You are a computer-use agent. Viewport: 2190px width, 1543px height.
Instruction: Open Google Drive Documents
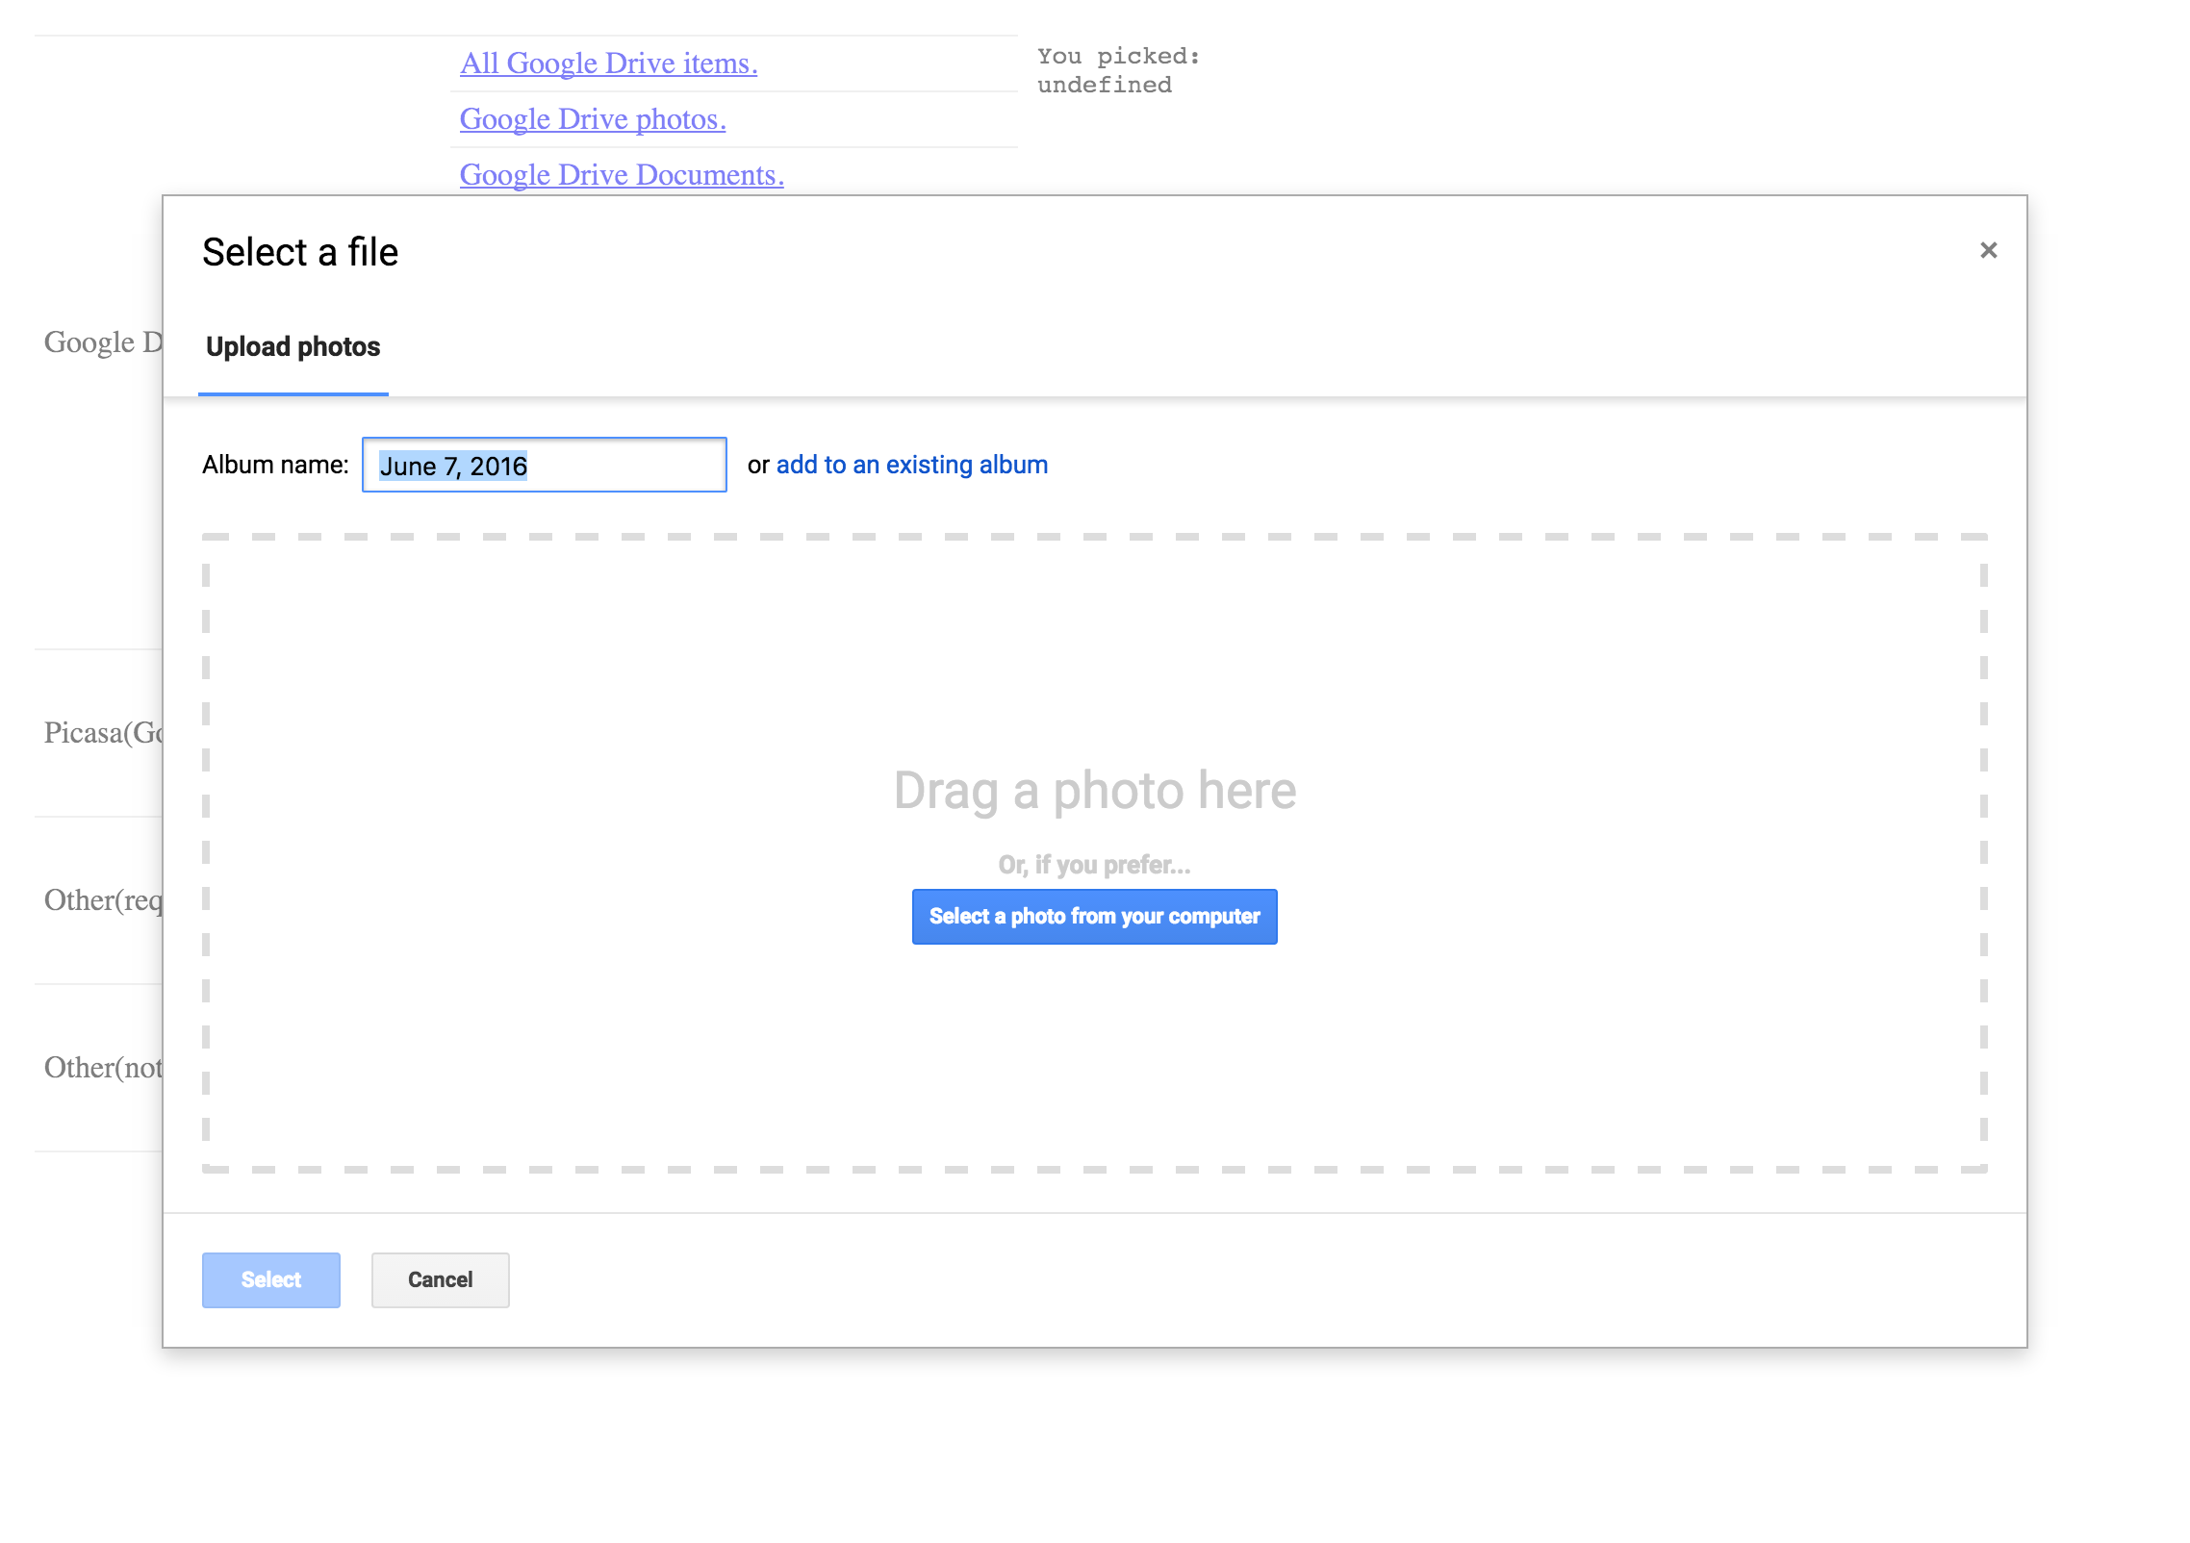622,174
